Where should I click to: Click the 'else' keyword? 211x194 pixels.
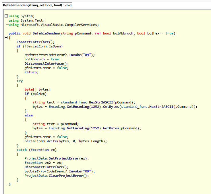tap(29, 115)
